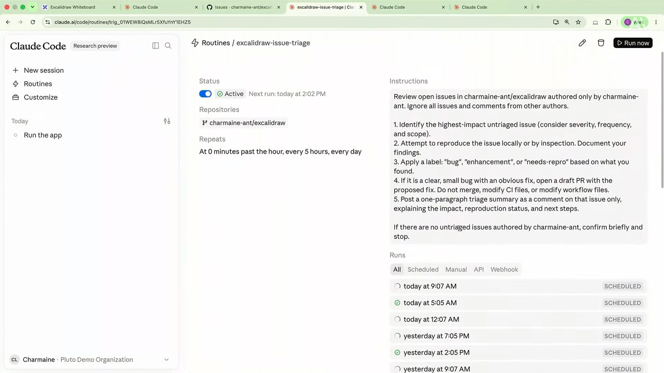The height and width of the screenshot is (373, 664).
Task: Filter runs by Manual tab
Action: (456, 269)
